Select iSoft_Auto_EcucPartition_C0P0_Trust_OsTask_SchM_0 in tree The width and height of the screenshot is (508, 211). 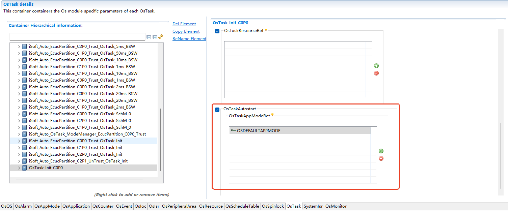[x=80, y=114]
